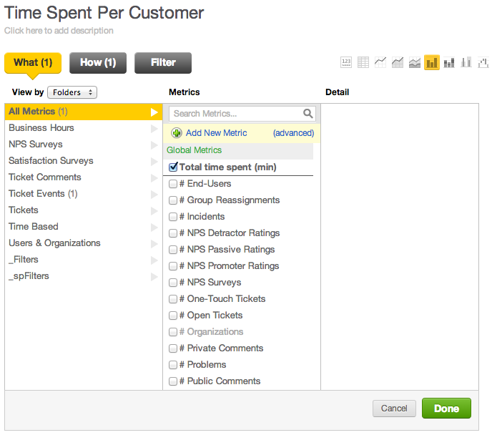This screenshot has width=492, height=435.
Task: Expand the Tickets folder arrow
Action: [154, 210]
